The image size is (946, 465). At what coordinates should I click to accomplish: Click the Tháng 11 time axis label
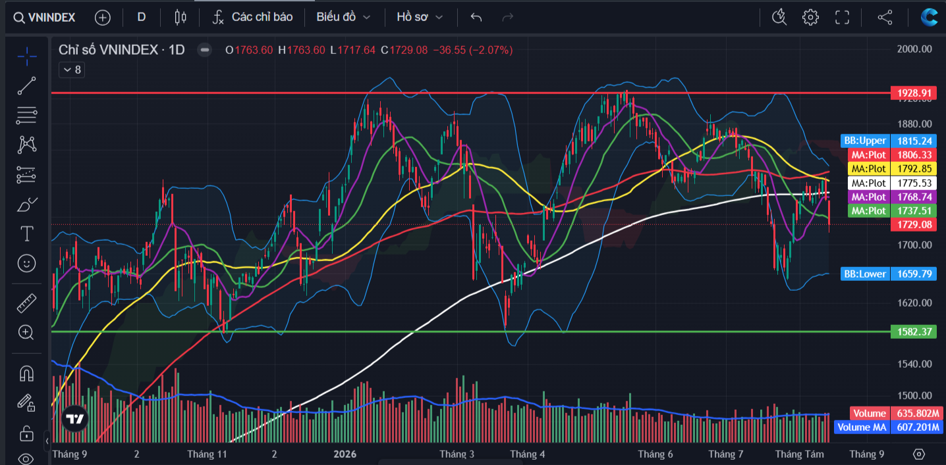[x=207, y=454]
